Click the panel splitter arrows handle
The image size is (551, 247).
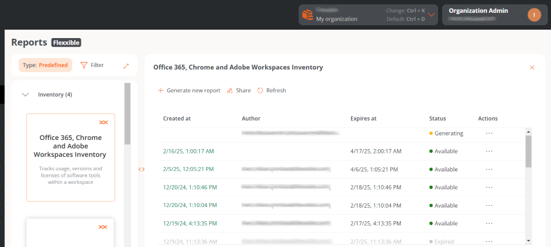[141, 170]
